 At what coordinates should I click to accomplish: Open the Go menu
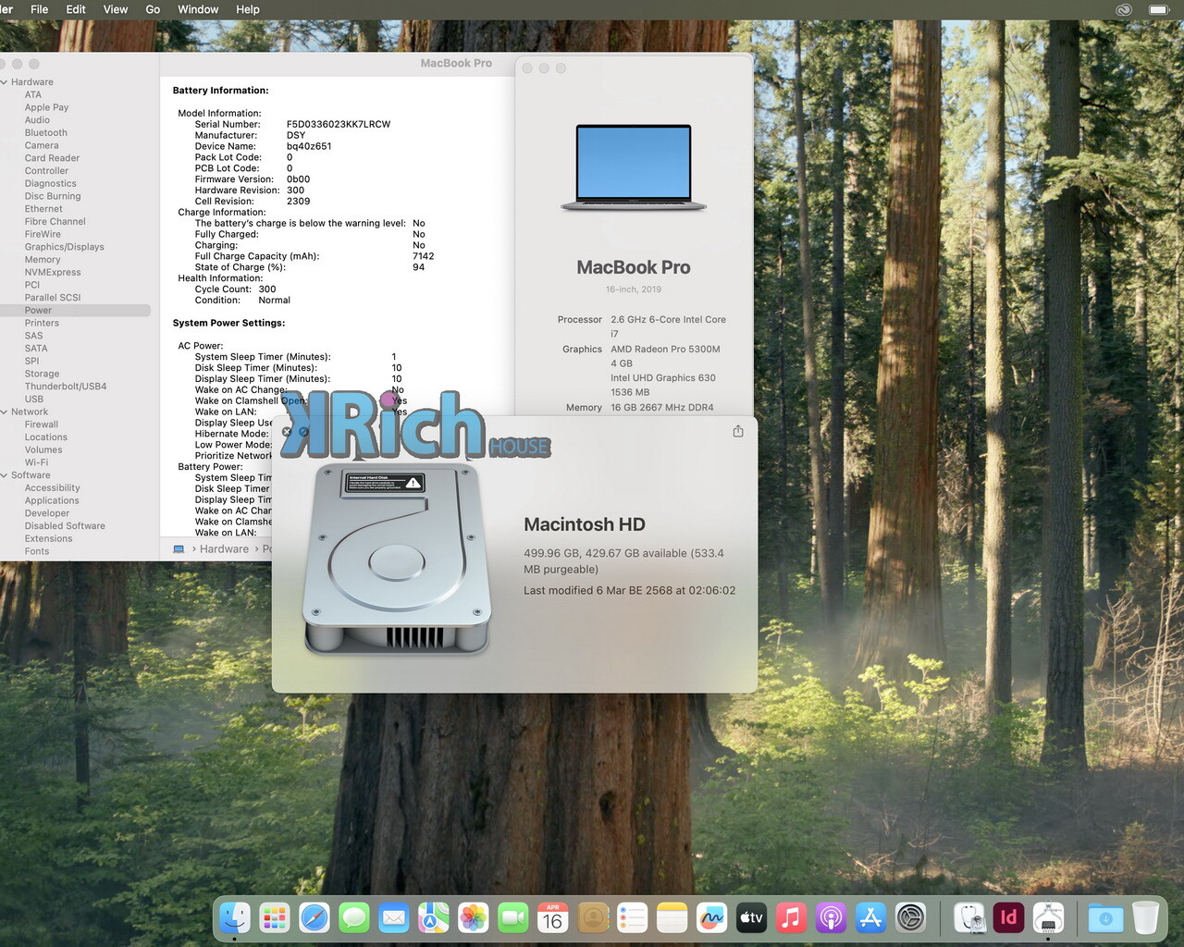153,9
